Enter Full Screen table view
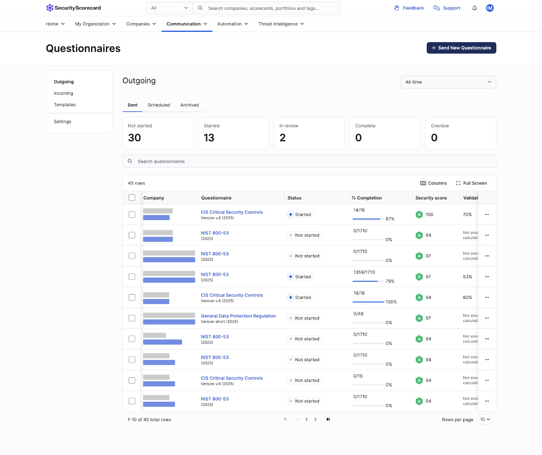The image size is (542, 455). pos(471,183)
